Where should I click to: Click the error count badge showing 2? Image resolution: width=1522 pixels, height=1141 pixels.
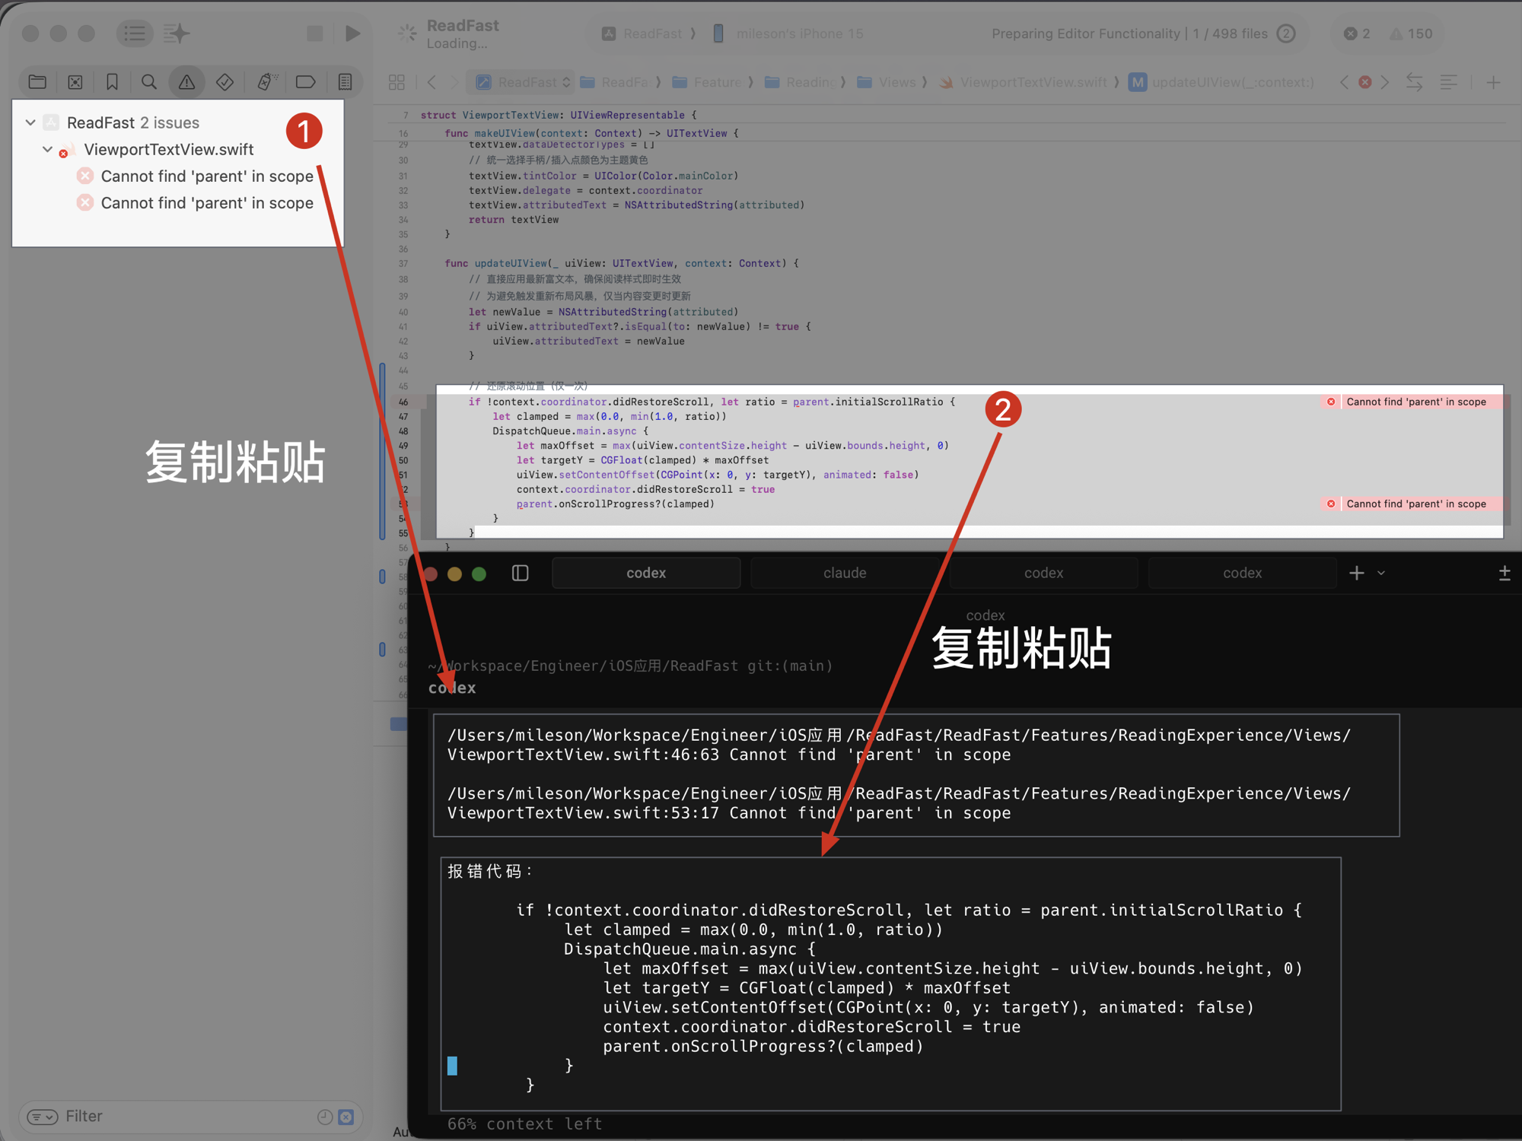coord(1357,33)
